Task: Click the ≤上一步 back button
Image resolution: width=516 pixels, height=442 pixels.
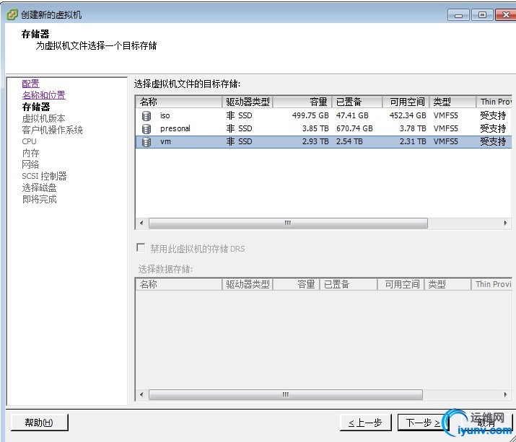Action: click(x=366, y=423)
